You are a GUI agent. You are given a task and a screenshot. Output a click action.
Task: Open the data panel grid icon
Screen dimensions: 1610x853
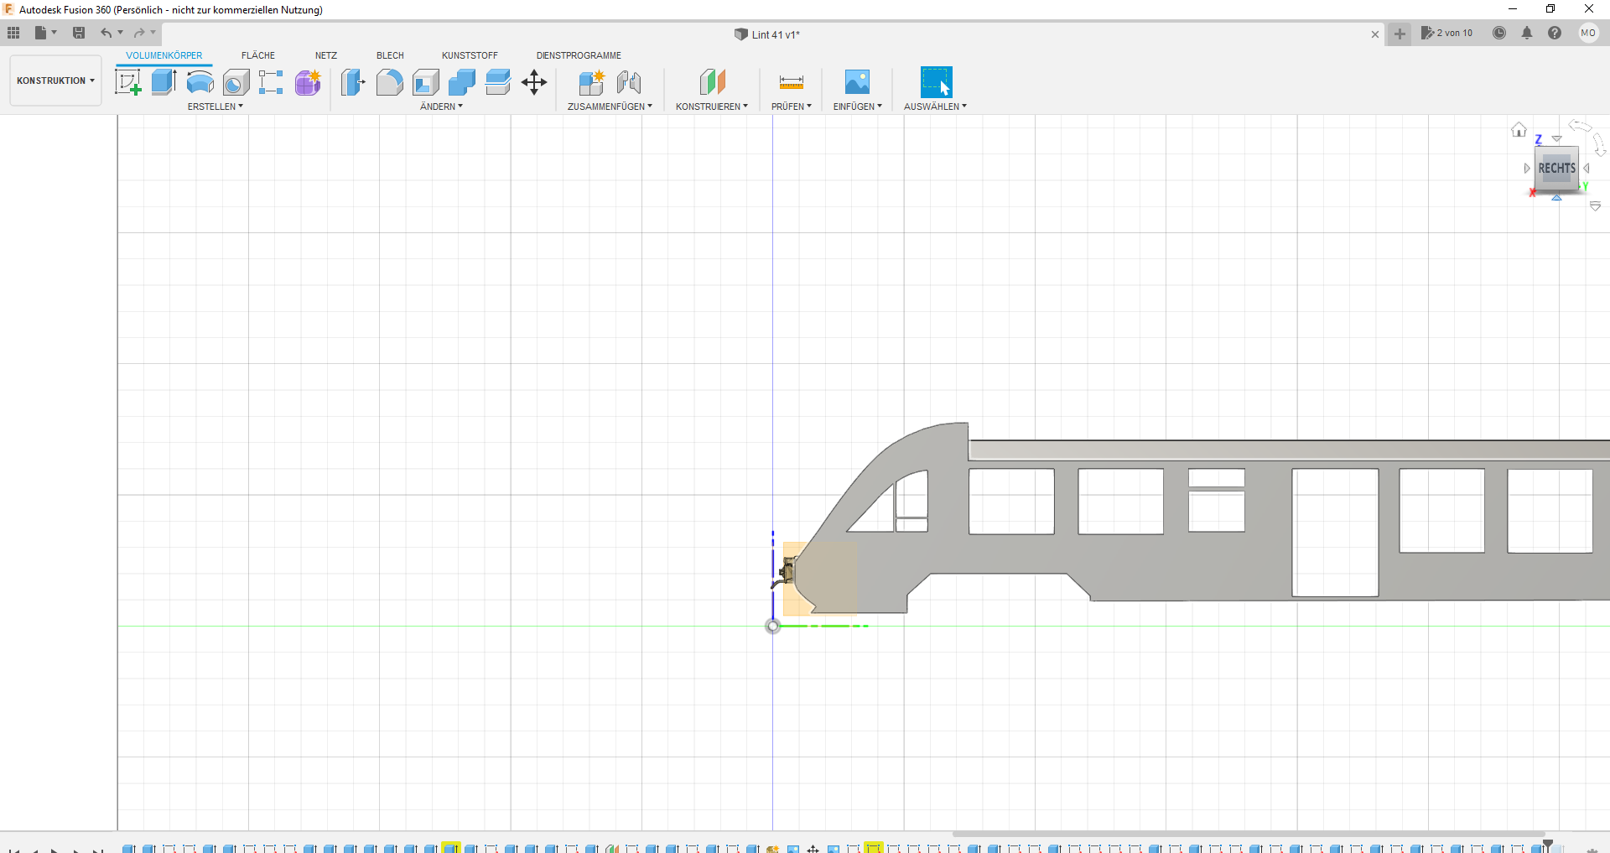[x=13, y=33]
